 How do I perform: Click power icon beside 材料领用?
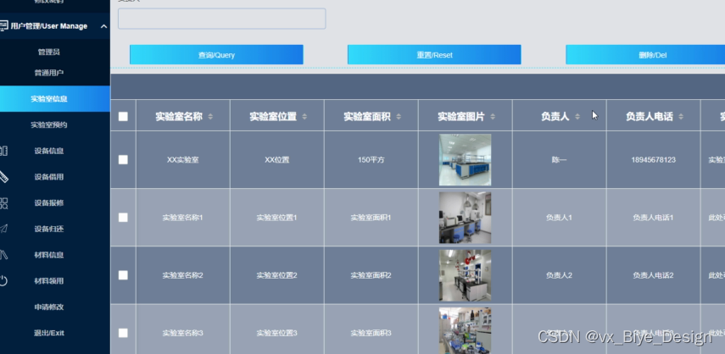(x=3, y=281)
